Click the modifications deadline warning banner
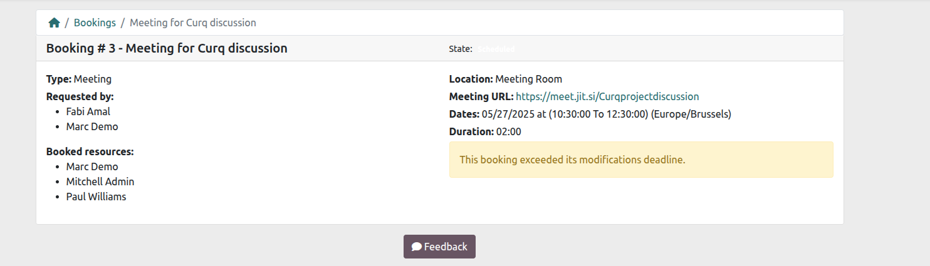Screen dimensions: 930x266 [x=640, y=160]
